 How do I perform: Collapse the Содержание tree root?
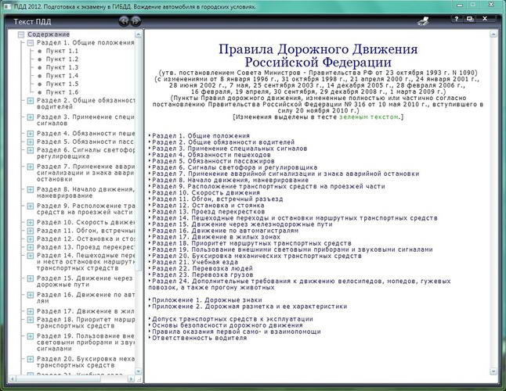tap(21, 34)
